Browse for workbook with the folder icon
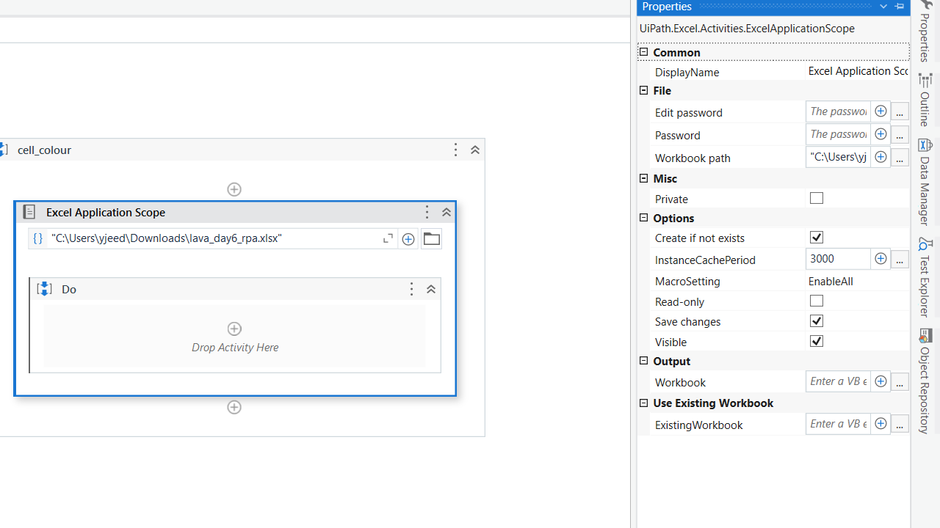Image resolution: width=940 pixels, height=528 pixels. tap(431, 238)
